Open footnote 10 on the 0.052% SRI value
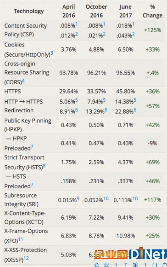 tap(106, 198)
